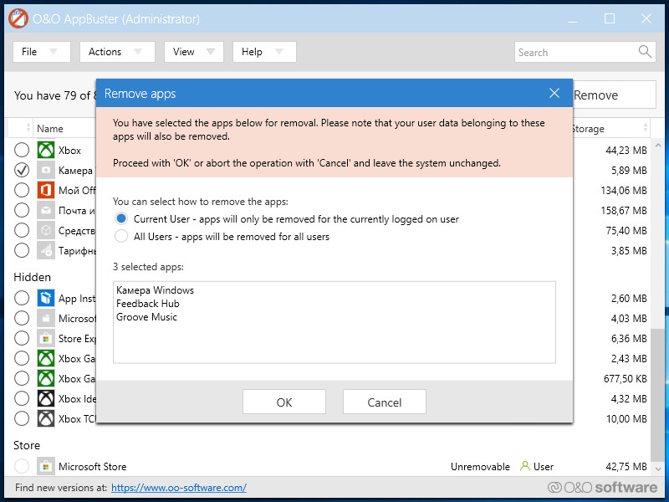
Task: Click the Камера camera app icon
Action: [x=46, y=170]
